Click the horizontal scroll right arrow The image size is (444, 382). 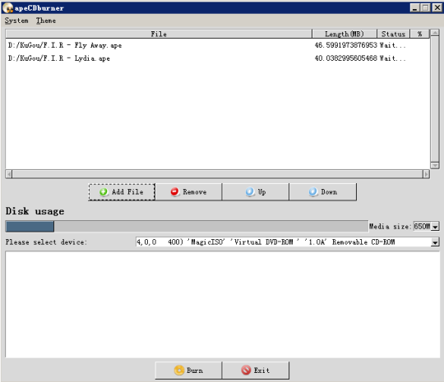(426, 174)
